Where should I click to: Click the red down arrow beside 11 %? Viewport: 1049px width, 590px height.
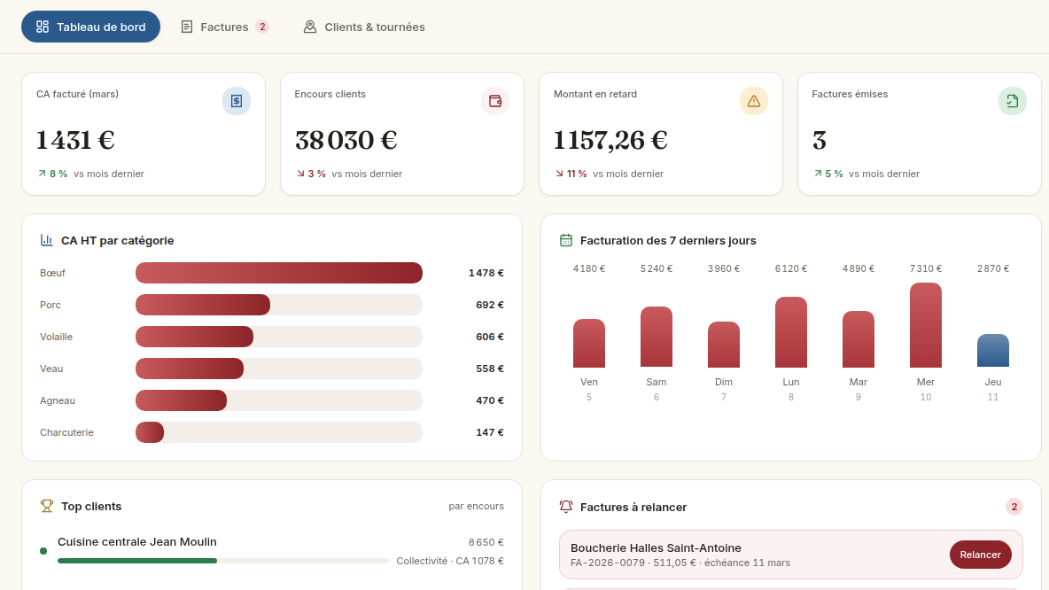(x=559, y=174)
